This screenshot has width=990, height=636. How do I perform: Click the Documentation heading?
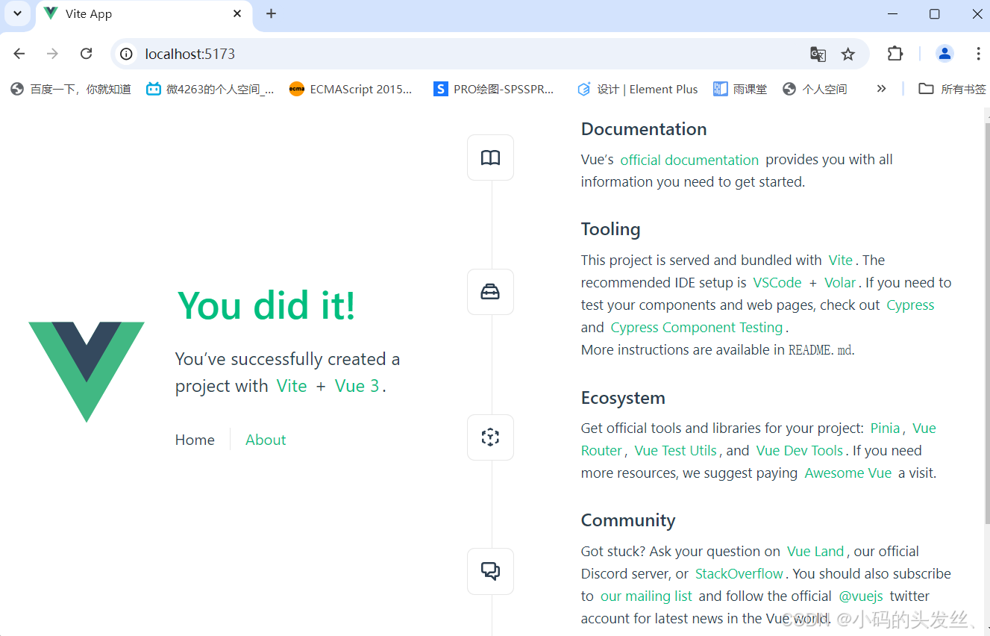[644, 129]
